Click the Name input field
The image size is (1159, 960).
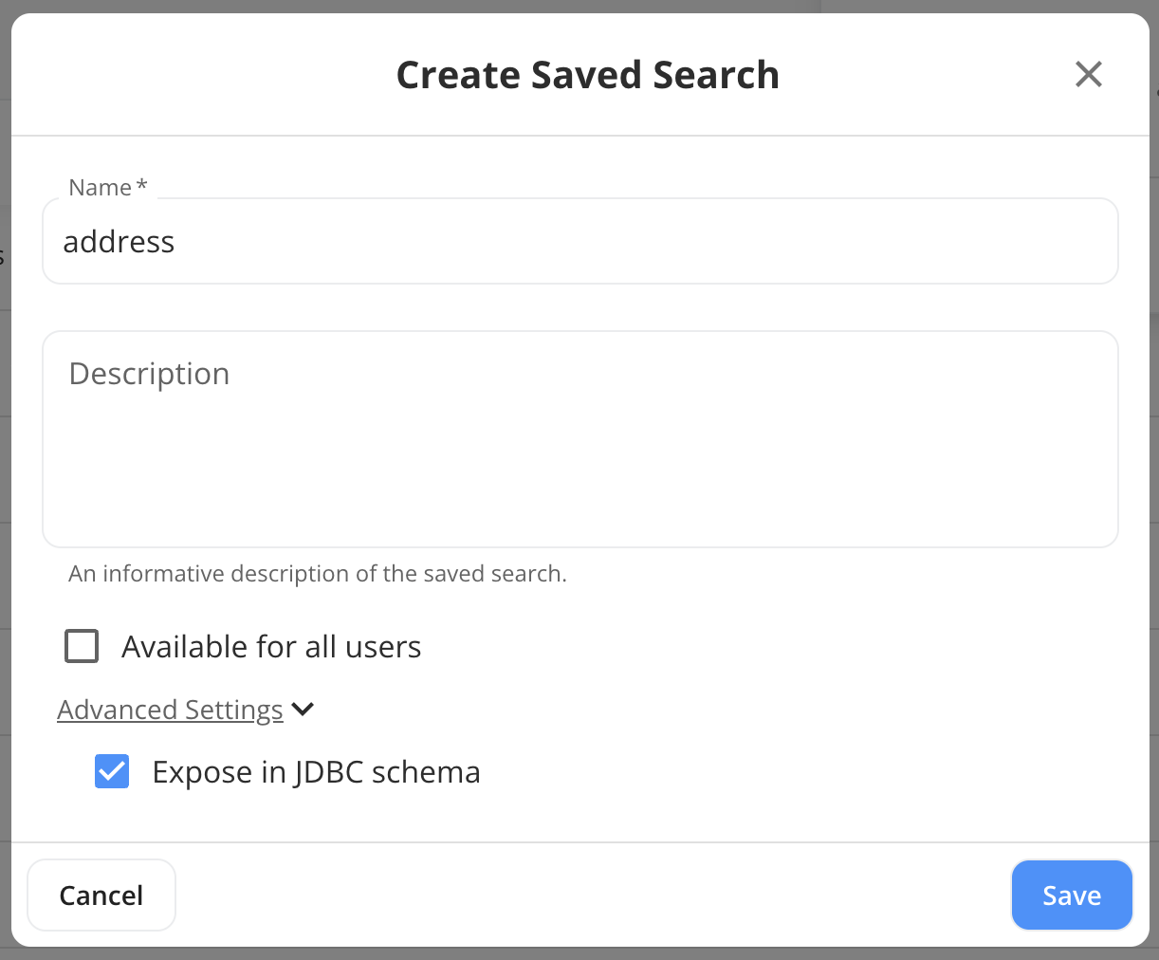(579, 242)
